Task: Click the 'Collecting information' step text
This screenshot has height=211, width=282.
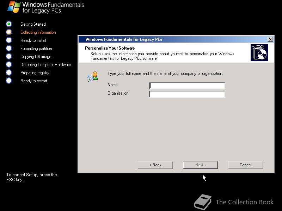Action: 38,32
